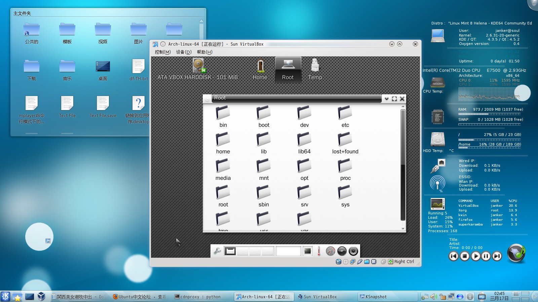Click the Temp place icon
Screen dimensions: 538x302
point(315,69)
